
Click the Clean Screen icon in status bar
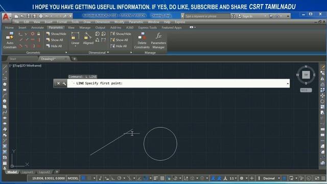point(317,178)
